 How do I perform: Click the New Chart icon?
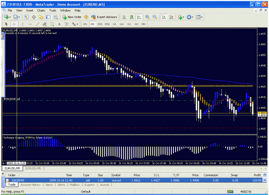6,17
